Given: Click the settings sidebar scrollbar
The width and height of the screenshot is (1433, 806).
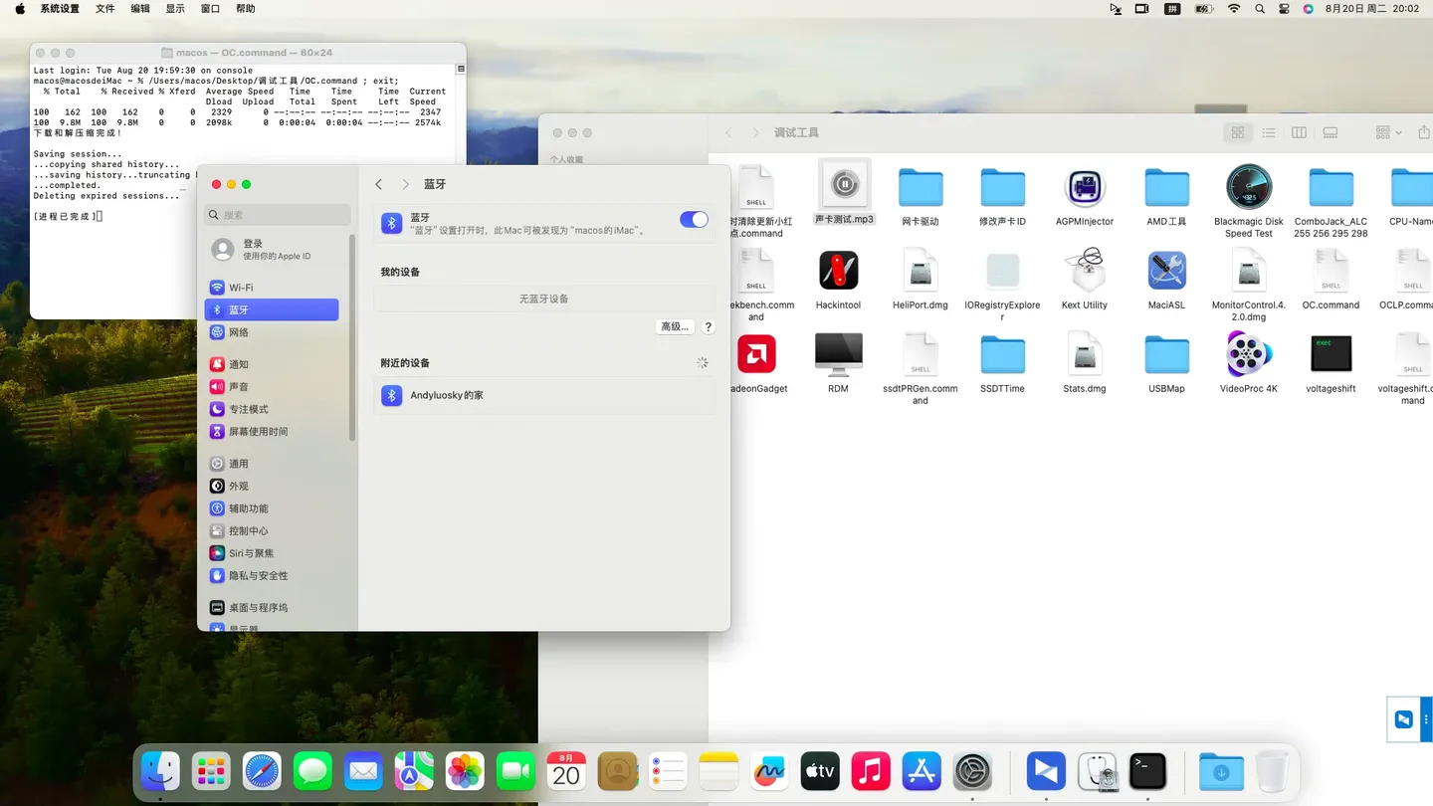Looking at the screenshot, I should [x=352, y=338].
